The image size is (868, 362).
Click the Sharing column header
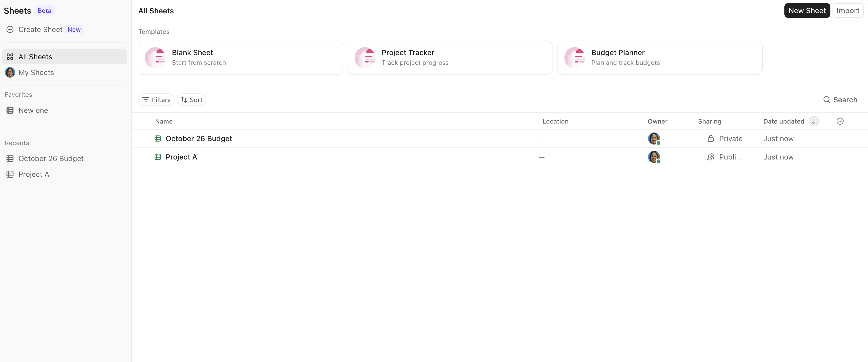[x=710, y=121]
